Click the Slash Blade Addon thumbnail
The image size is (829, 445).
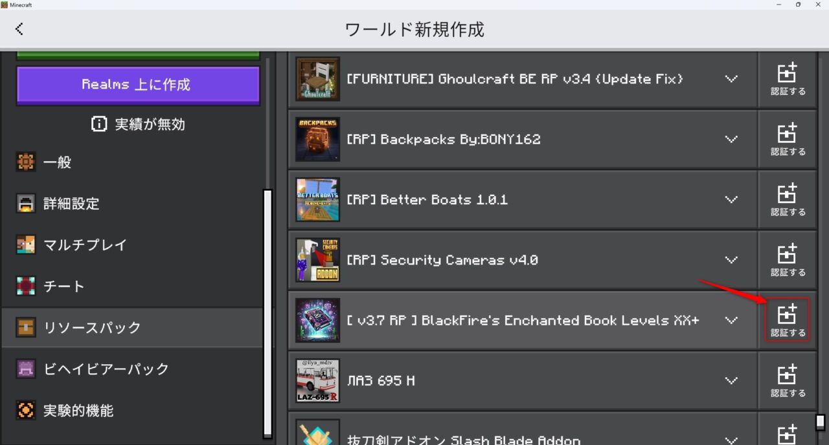pos(317,432)
